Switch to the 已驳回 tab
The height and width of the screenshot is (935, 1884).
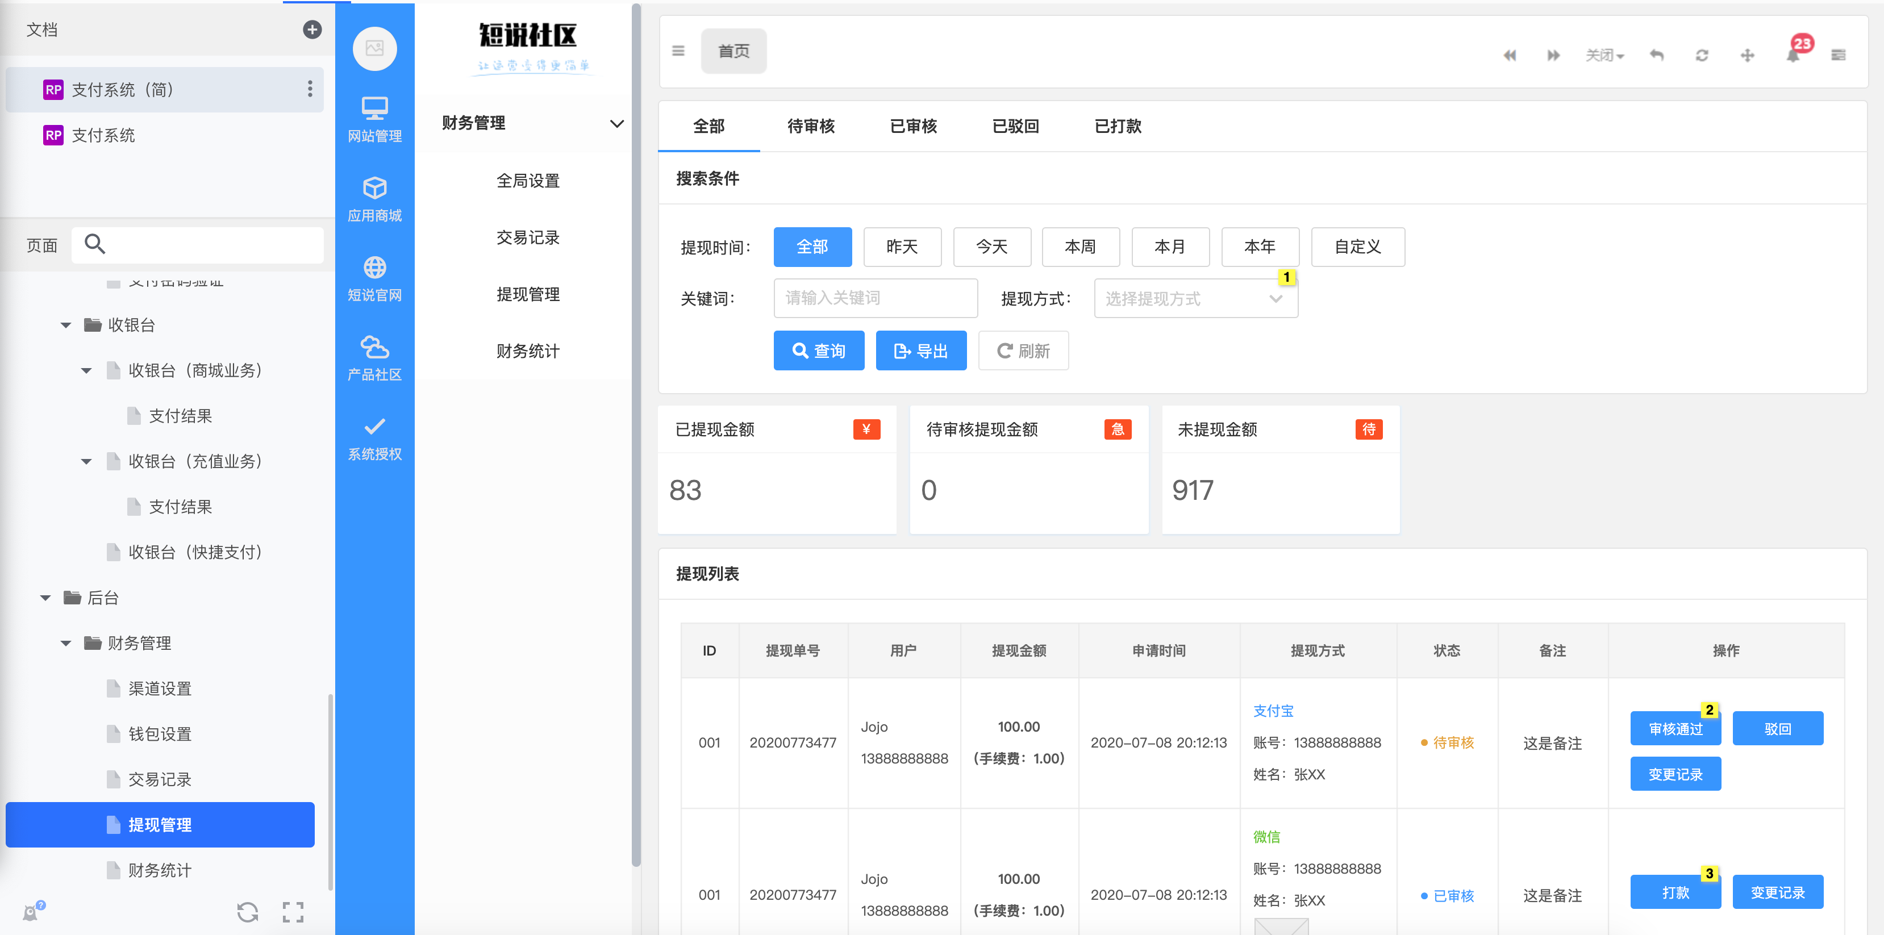pyautogui.click(x=1016, y=126)
